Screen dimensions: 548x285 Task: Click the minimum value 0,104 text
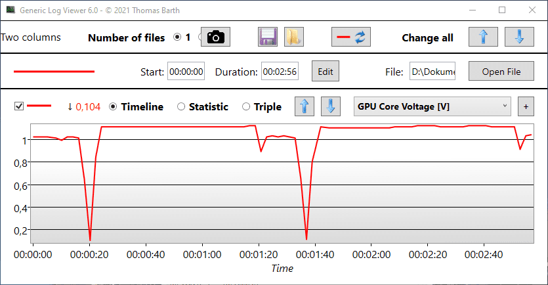88,106
